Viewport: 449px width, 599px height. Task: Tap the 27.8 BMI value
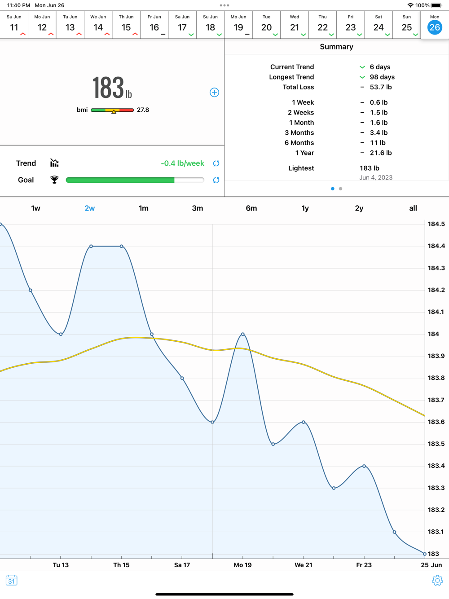143,110
